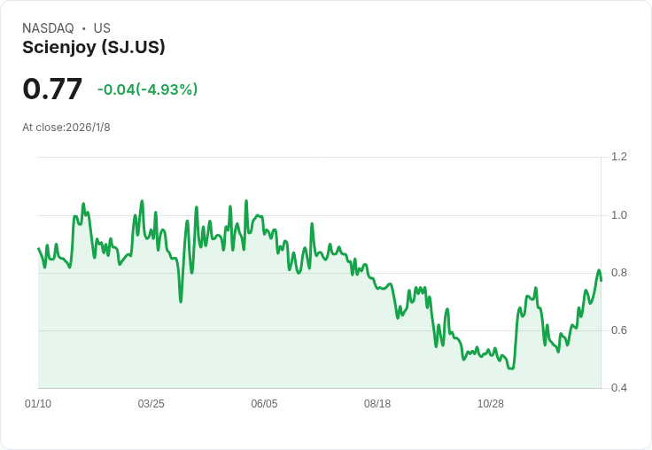The image size is (652, 450).
Task: Select the 01/10 date on x-axis
Action: [38, 404]
